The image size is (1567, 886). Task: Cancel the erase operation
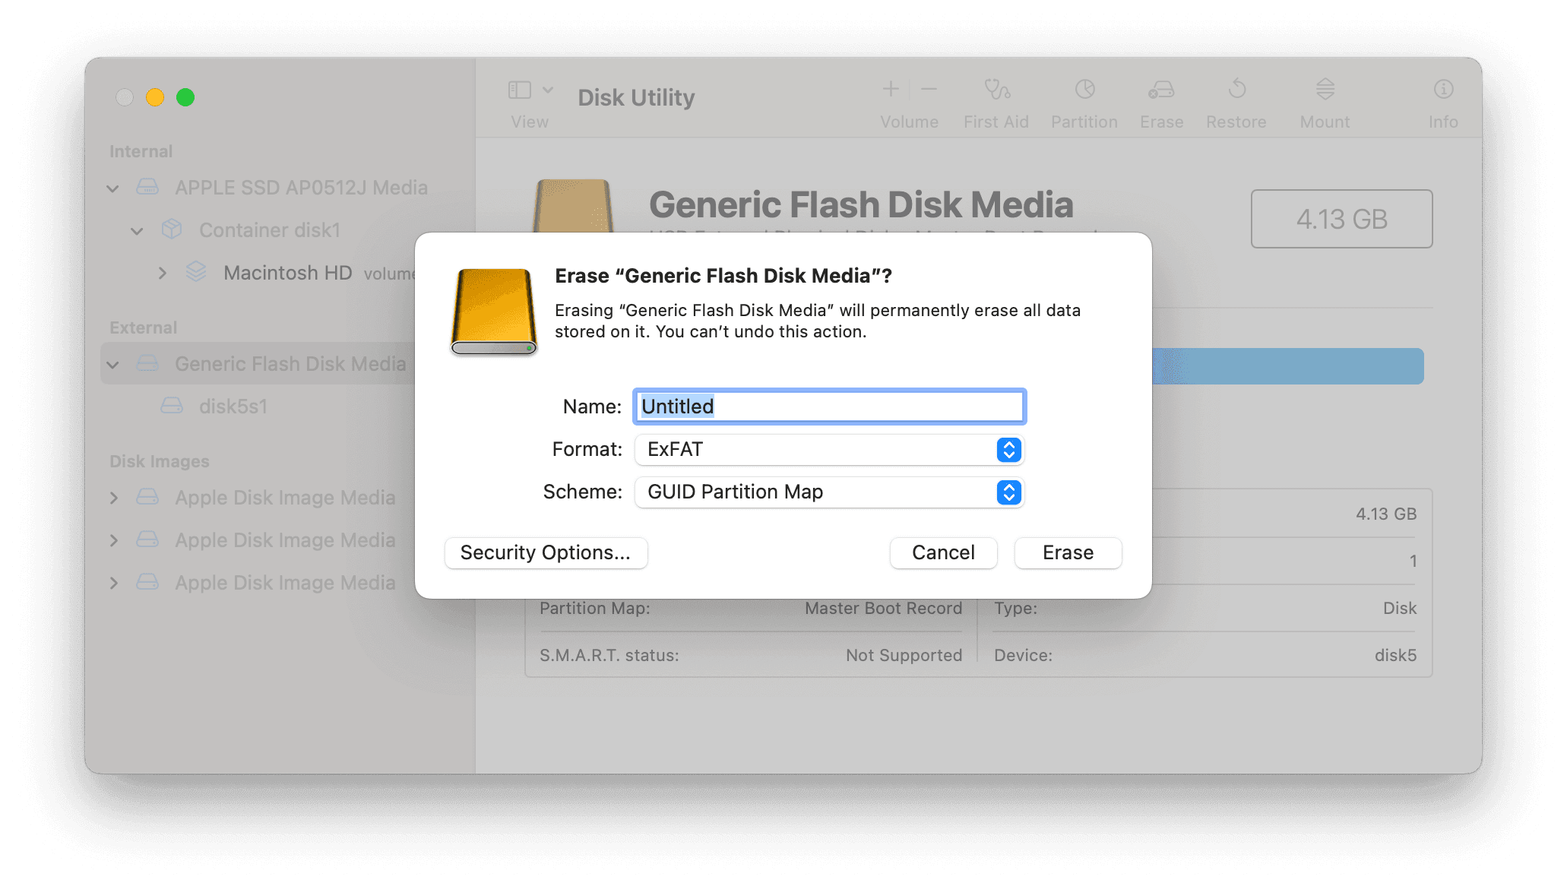(x=943, y=552)
